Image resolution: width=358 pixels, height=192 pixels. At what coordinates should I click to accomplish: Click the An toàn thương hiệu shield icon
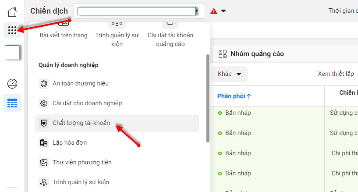click(44, 84)
